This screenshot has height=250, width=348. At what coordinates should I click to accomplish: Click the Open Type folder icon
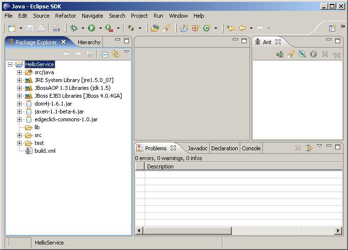pyautogui.click(x=155, y=28)
